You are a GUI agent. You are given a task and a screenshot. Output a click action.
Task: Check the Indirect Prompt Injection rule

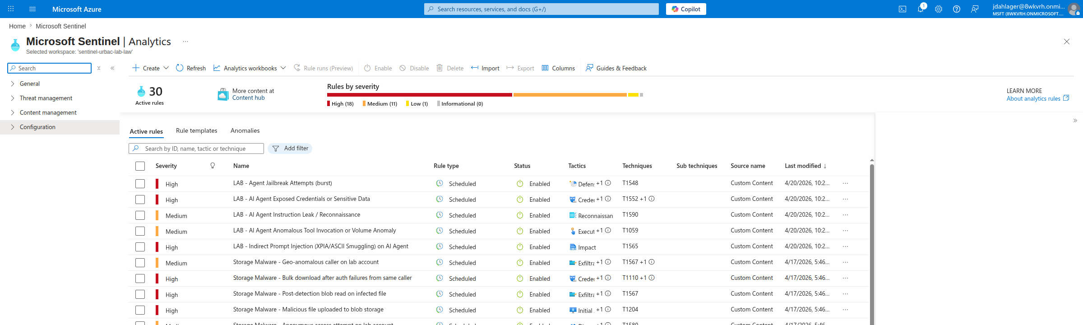click(140, 247)
